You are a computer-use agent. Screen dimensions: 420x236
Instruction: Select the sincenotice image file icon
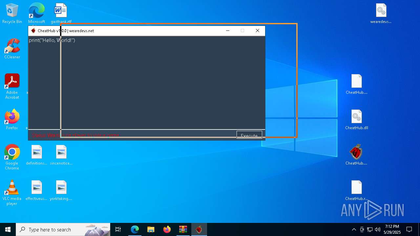(x=61, y=155)
